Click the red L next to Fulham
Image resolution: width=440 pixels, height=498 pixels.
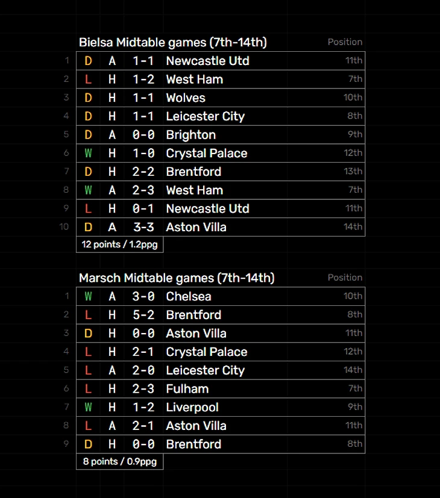(88, 389)
